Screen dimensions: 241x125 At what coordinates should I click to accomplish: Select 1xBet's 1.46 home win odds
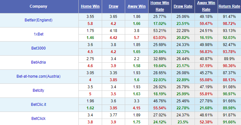tap(90, 38)
